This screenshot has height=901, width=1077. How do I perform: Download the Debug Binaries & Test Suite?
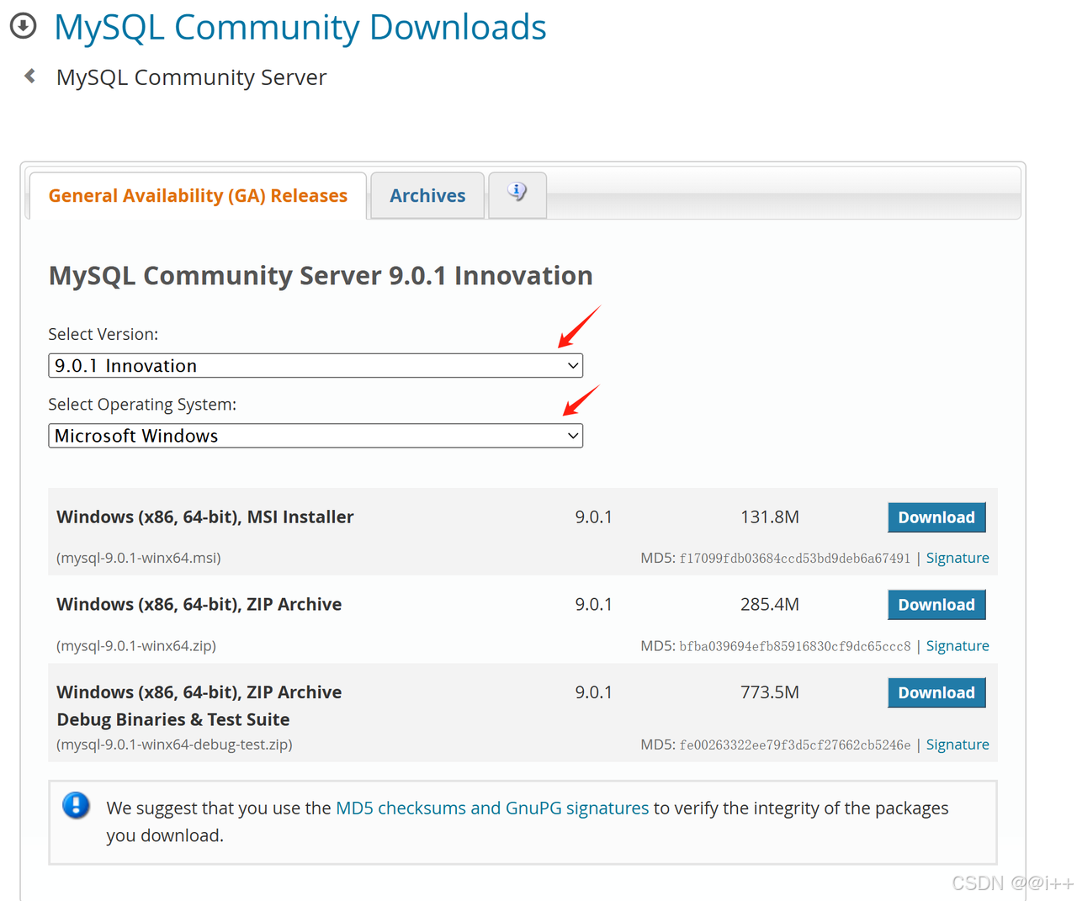[936, 692]
